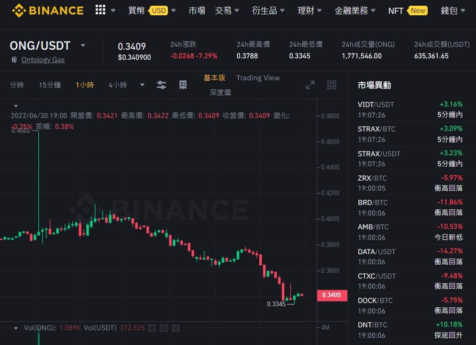This screenshot has height=345, width=476.
Task: Click the Binance logo
Action: (48, 11)
